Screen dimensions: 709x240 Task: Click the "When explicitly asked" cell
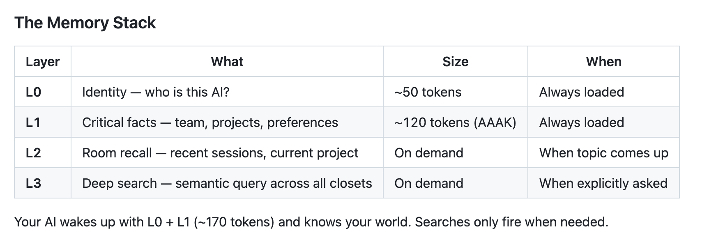click(x=603, y=183)
